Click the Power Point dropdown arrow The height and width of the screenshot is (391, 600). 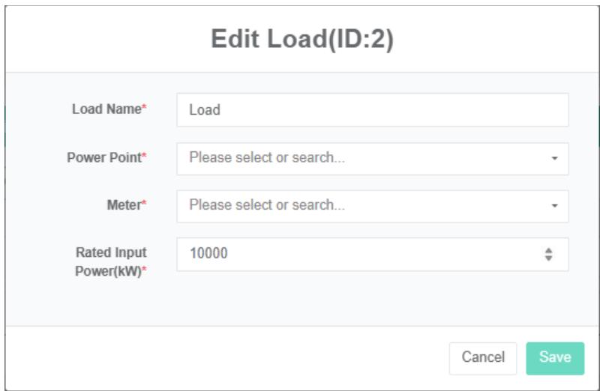[x=554, y=159]
